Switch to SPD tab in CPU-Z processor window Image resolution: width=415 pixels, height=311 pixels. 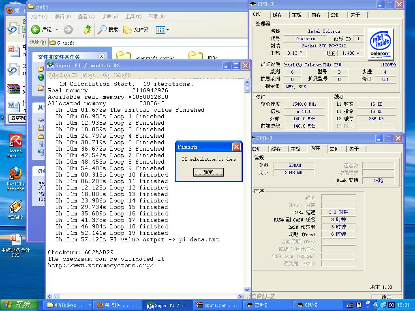coord(334,15)
